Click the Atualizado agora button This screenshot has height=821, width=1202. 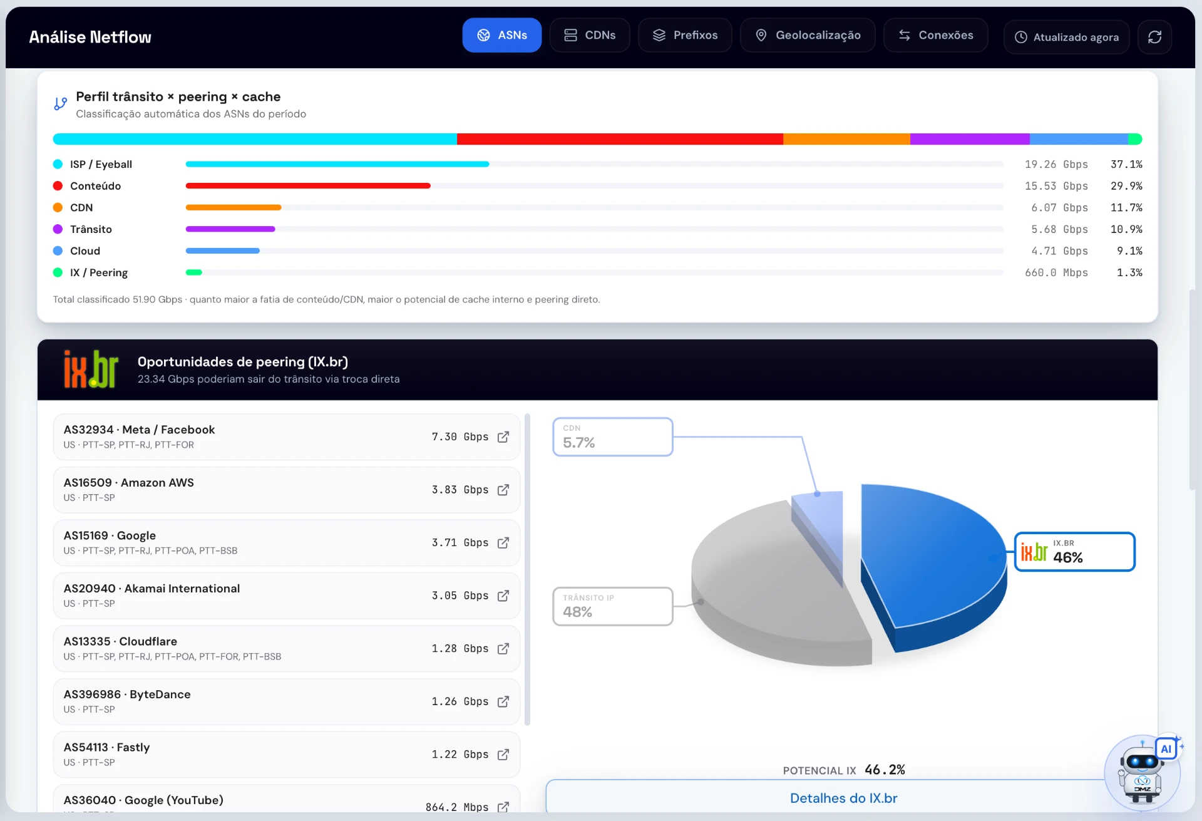[1067, 37]
